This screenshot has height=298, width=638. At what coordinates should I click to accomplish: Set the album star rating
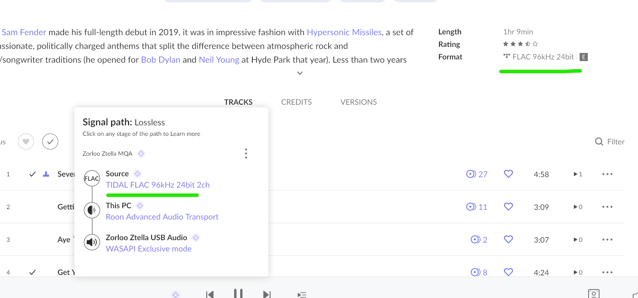pyautogui.click(x=520, y=44)
